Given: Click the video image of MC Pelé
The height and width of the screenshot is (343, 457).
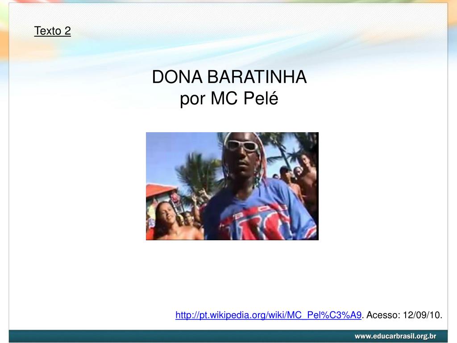Looking at the screenshot, I should (x=232, y=186).
